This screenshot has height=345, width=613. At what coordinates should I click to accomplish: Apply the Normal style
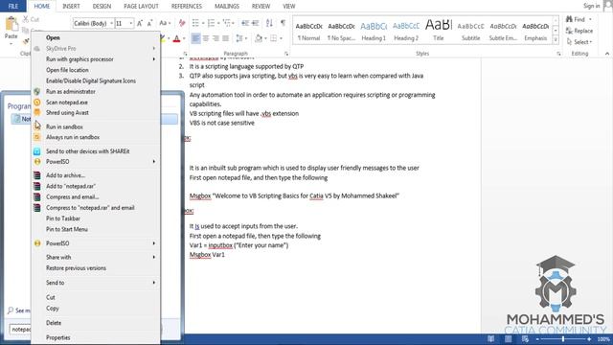click(x=308, y=31)
